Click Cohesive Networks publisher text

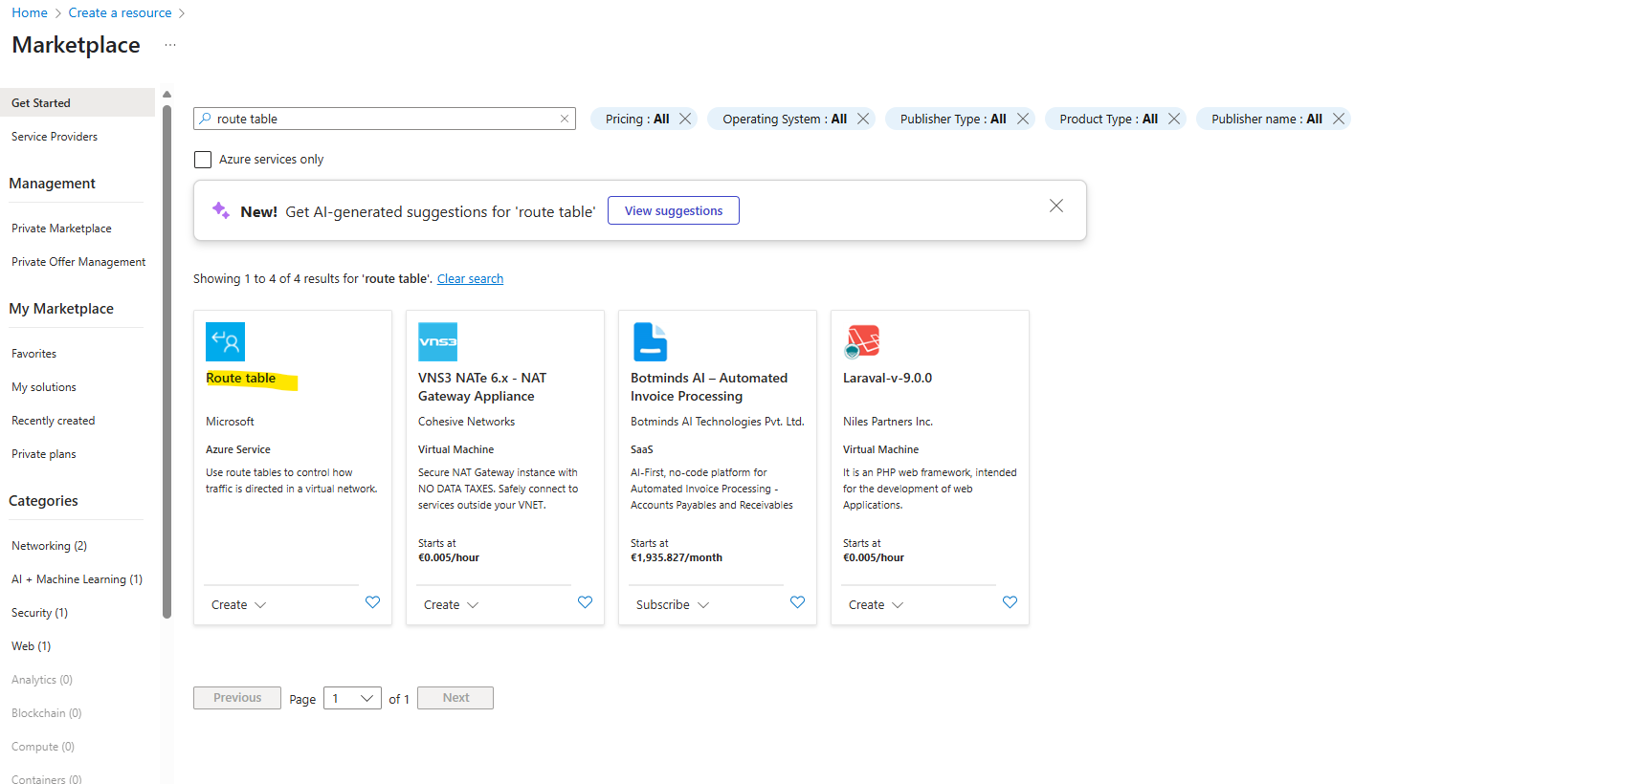click(x=466, y=422)
